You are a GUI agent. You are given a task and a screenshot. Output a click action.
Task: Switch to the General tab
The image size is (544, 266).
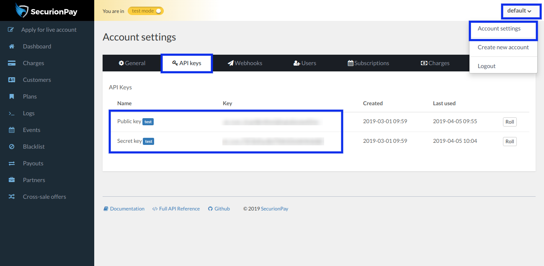click(x=132, y=63)
